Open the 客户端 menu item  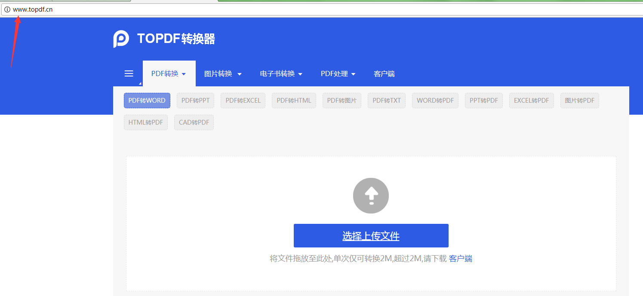[384, 73]
